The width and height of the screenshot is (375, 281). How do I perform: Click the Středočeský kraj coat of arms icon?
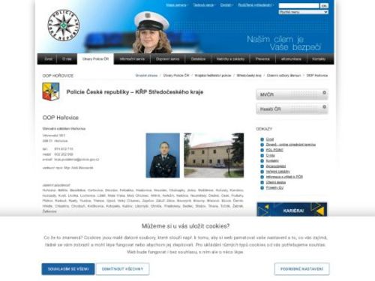[51, 91]
